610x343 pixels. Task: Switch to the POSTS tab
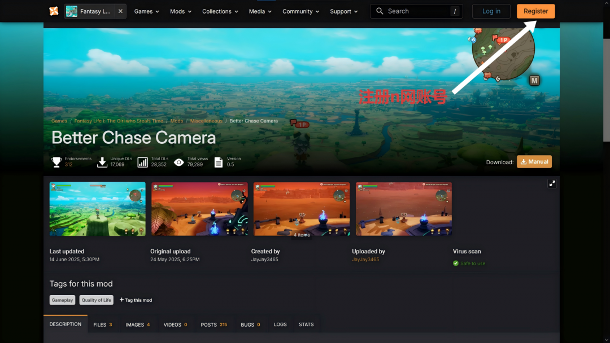(x=214, y=324)
